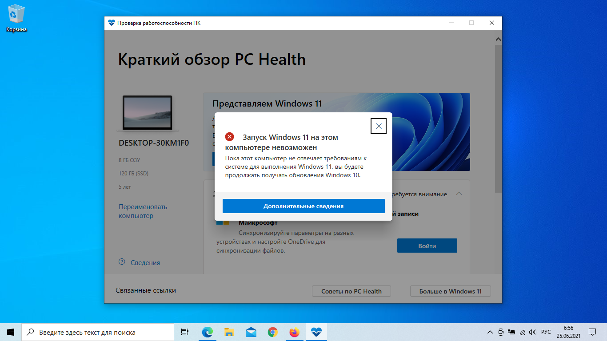Collapse the section with the chevron arrow
This screenshot has width=607, height=341.
coord(459,194)
